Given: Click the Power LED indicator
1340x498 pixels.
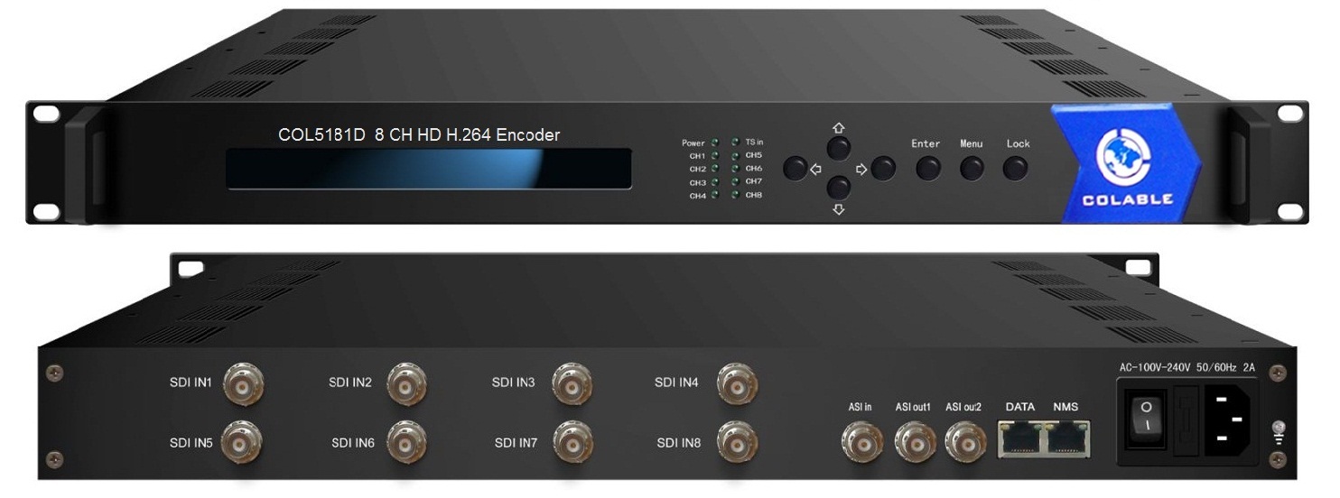Looking at the screenshot, I should point(714,143).
